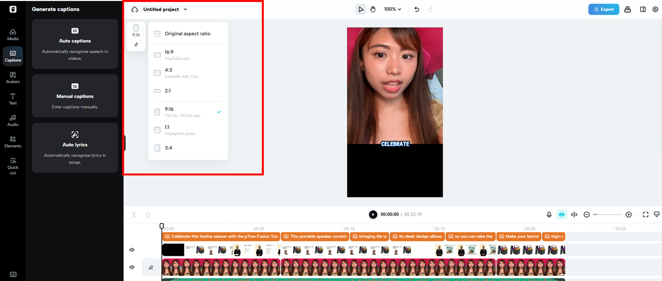Open editor settings hexagon icon

[655, 9]
